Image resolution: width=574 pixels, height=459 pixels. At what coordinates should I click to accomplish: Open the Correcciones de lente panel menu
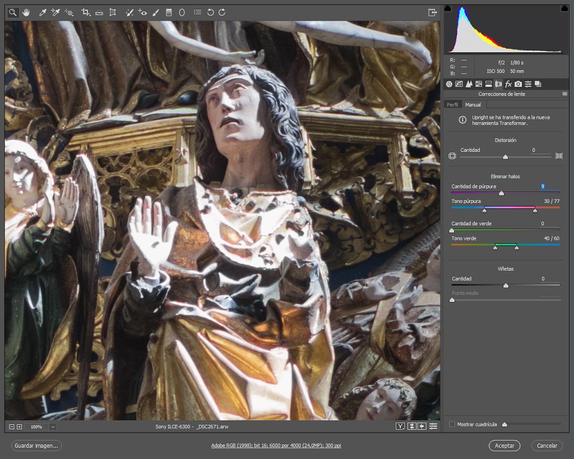pyautogui.click(x=565, y=94)
